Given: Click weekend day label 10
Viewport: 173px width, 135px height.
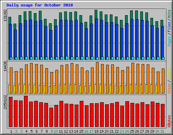Looking at the screenshot, I should [x=56, y=131].
